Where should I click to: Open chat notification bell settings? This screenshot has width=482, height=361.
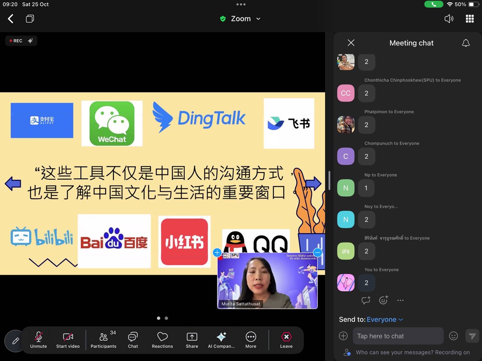coord(466,43)
